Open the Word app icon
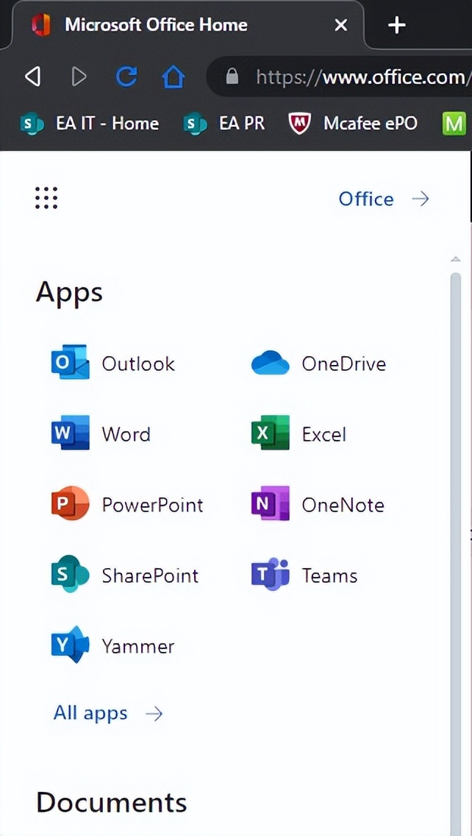The width and height of the screenshot is (472, 836). coord(70,433)
